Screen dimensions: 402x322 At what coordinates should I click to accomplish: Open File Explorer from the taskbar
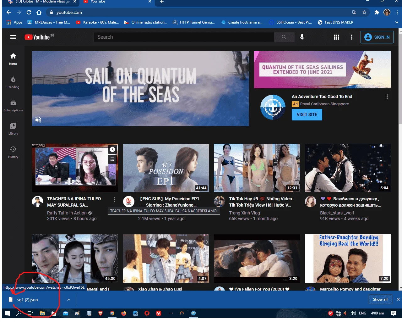point(42,313)
